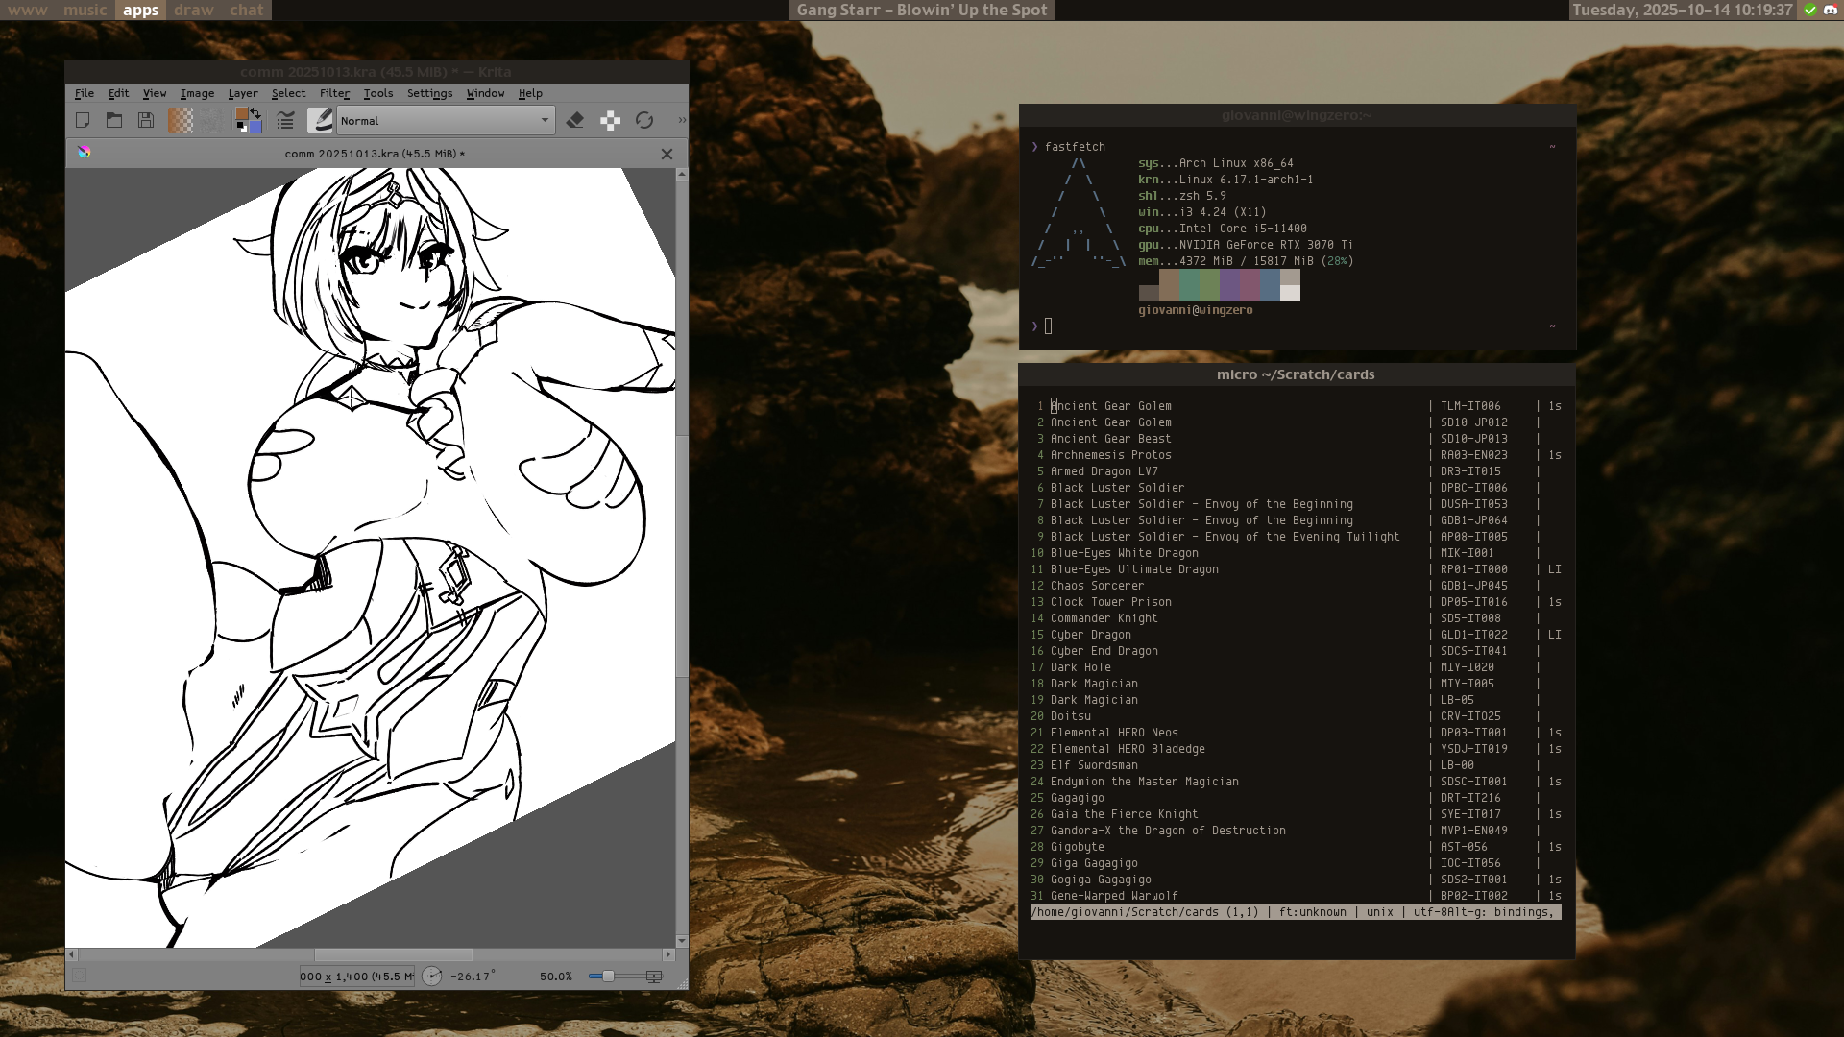
Task: Open the fill pattern preset swatch
Action: click(x=210, y=120)
